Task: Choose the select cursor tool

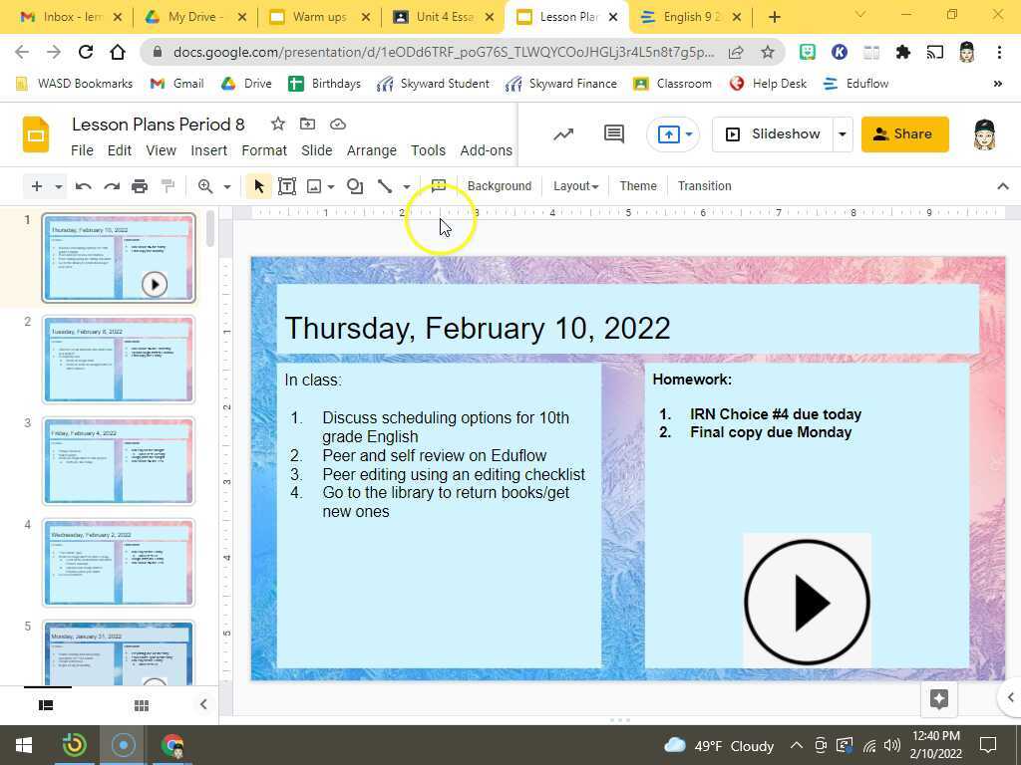Action: coord(258,186)
